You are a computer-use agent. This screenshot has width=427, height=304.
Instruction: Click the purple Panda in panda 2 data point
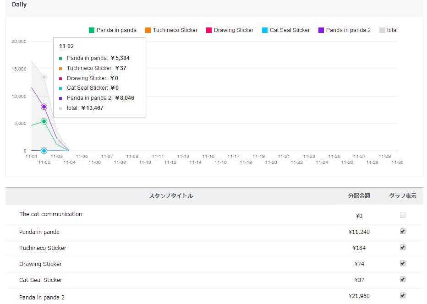44,107
